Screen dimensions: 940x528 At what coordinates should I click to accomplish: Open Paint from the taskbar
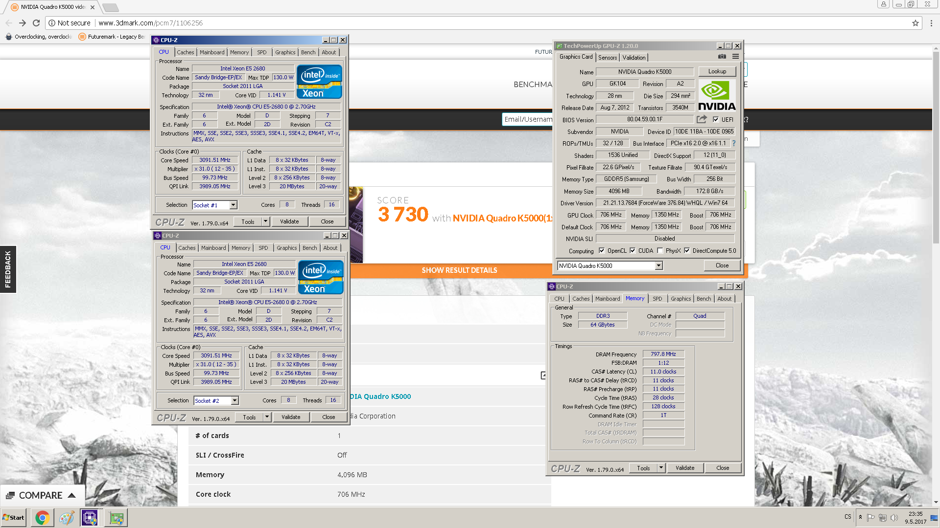(x=67, y=518)
